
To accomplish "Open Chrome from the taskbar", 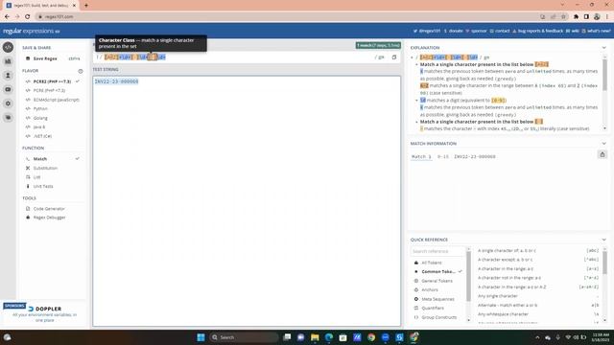I will pyautogui.click(x=371, y=337).
